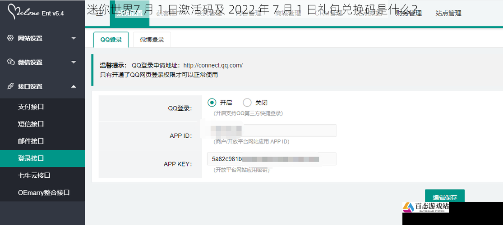Open 财务管理 in the top navigation
503x225 pixels.
[x=408, y=13]
